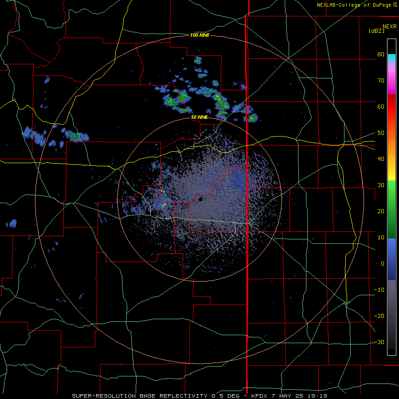
Task: Click the SUPER-RESOLUTION BASE REFLECTIVITY caption text
Action: (x=140, y=396)
